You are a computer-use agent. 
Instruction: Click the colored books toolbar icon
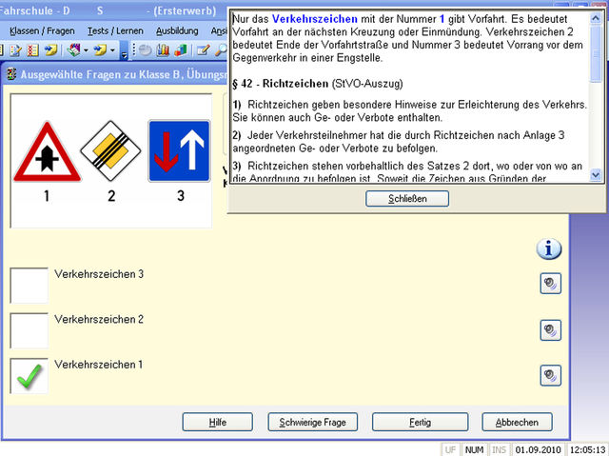[x=73, y=50]
